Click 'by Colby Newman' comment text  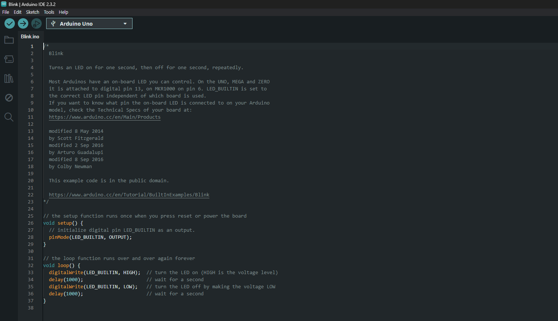click(70, 166)
